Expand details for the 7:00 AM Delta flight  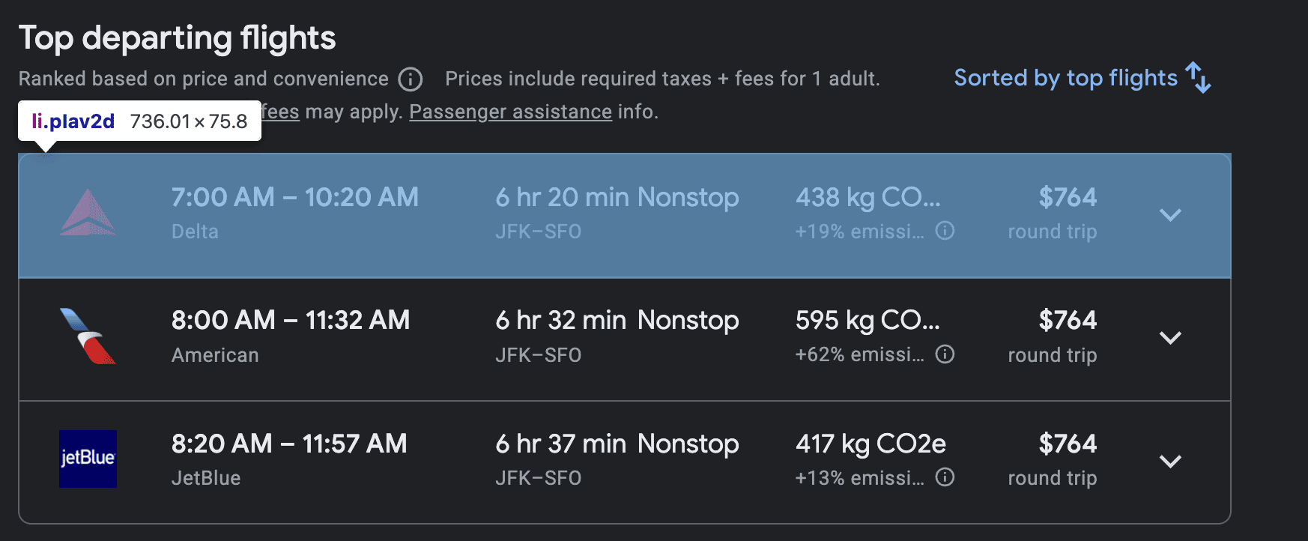(x=1170, y=215)
